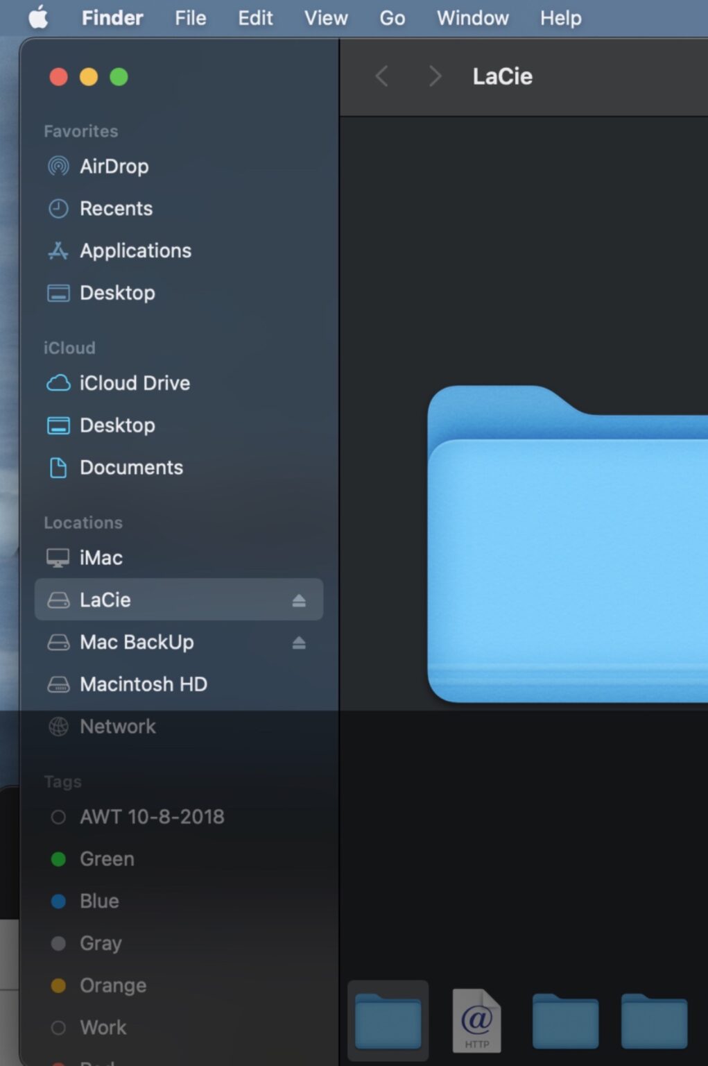The width and height of the screenshot is (708, 1066).
Task: Open the iMac location
Action: [102, 557]
